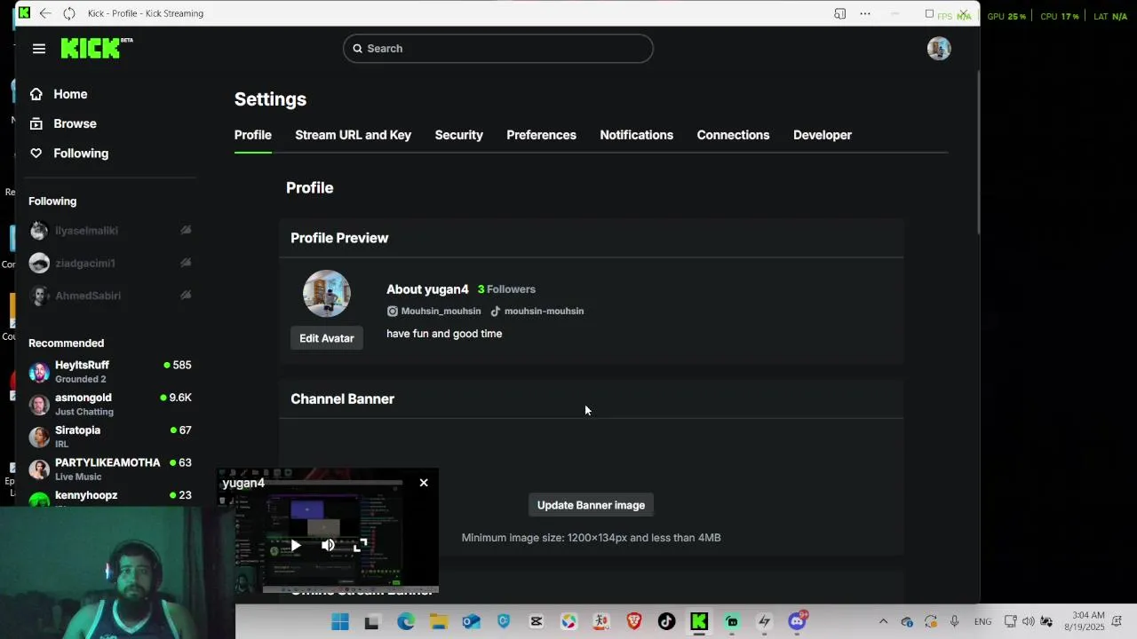
Task: Open the Connections tab
Action: tap(733, 135)
